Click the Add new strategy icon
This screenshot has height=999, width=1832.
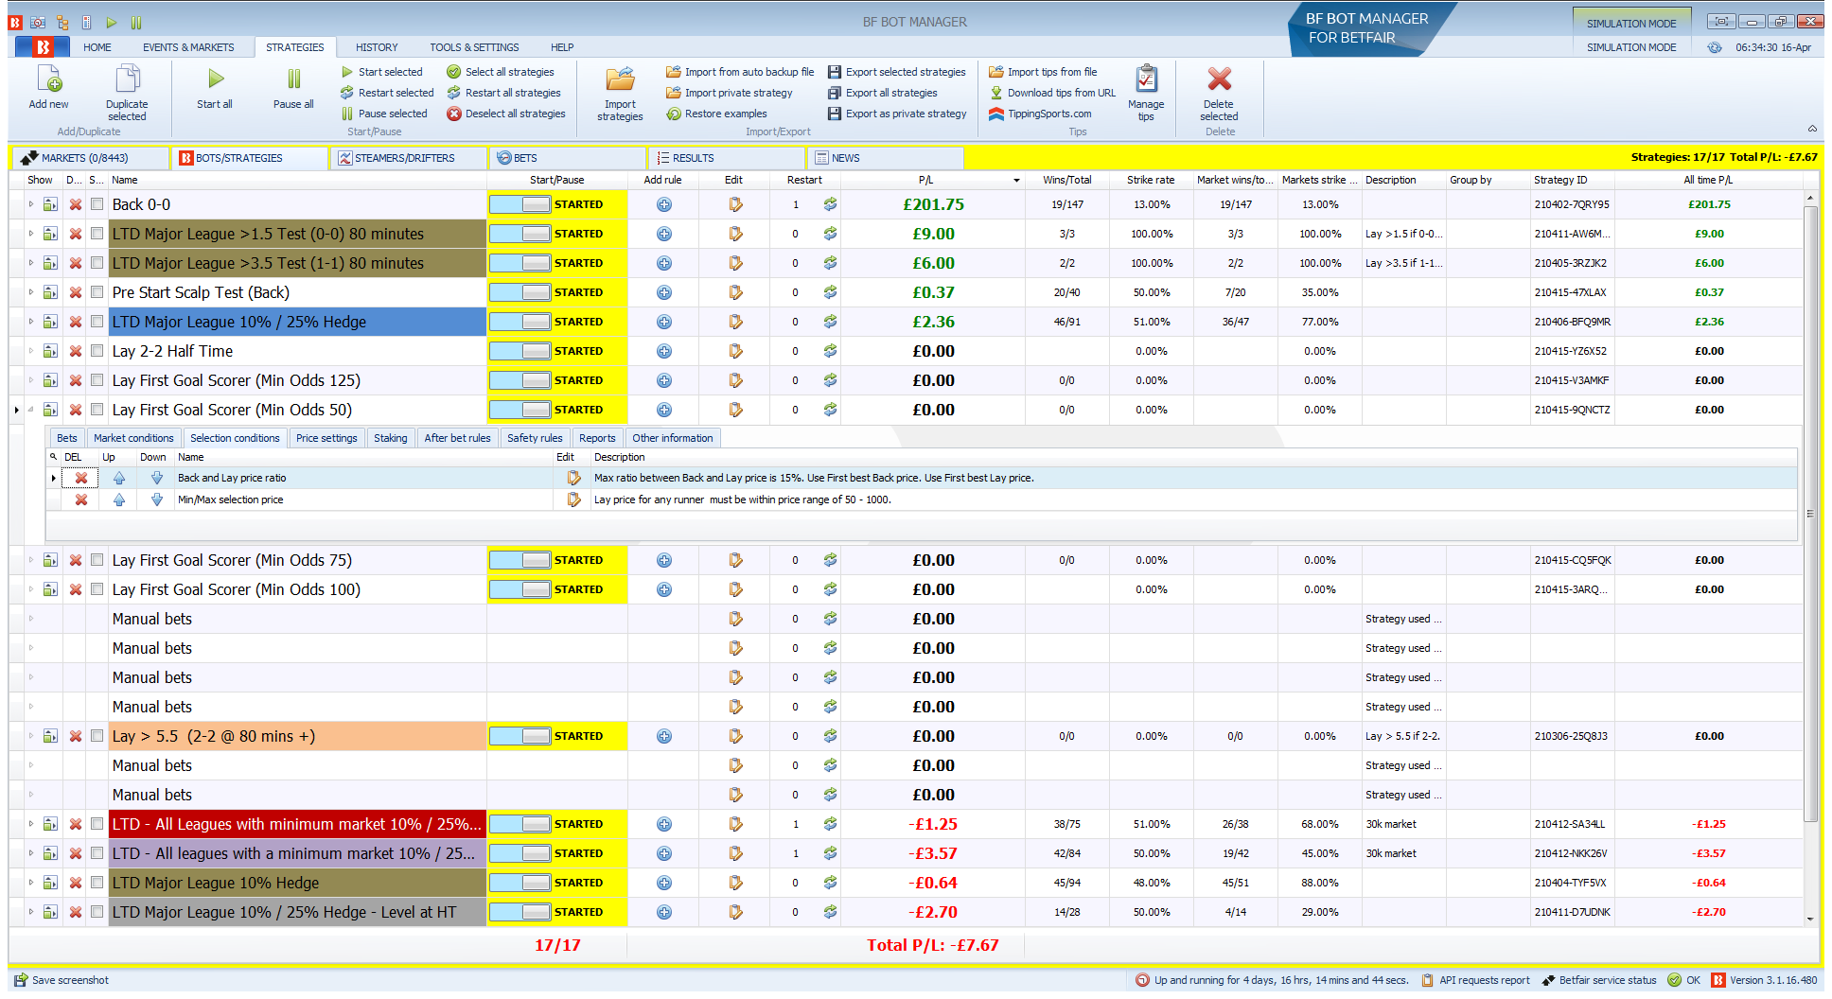(48, 79)
